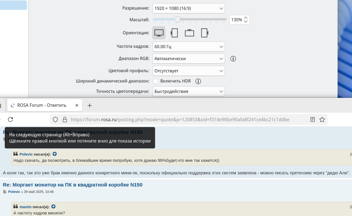The image size is (352, 216).
Task: Open the tracking protection shield icon
Action: point(55,119)
